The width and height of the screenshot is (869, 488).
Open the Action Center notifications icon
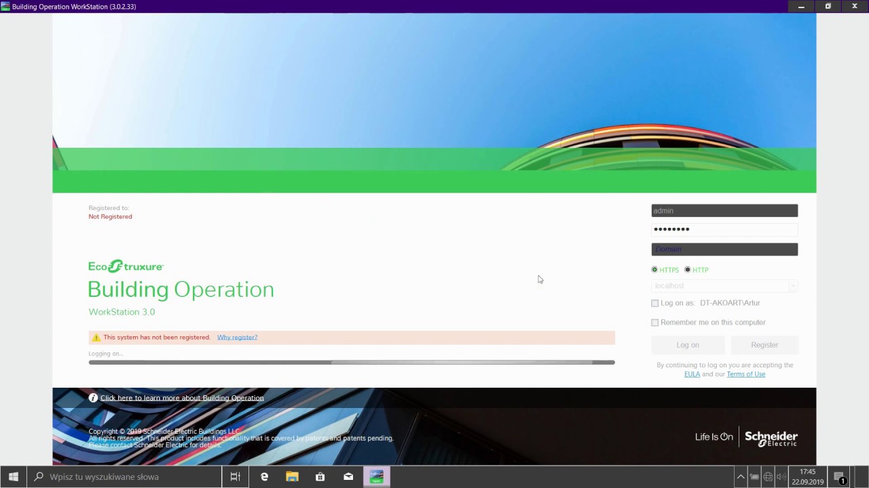click(840, 477)
